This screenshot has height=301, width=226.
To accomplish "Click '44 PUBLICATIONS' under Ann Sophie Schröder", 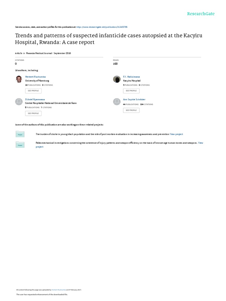I will [131, 104].
